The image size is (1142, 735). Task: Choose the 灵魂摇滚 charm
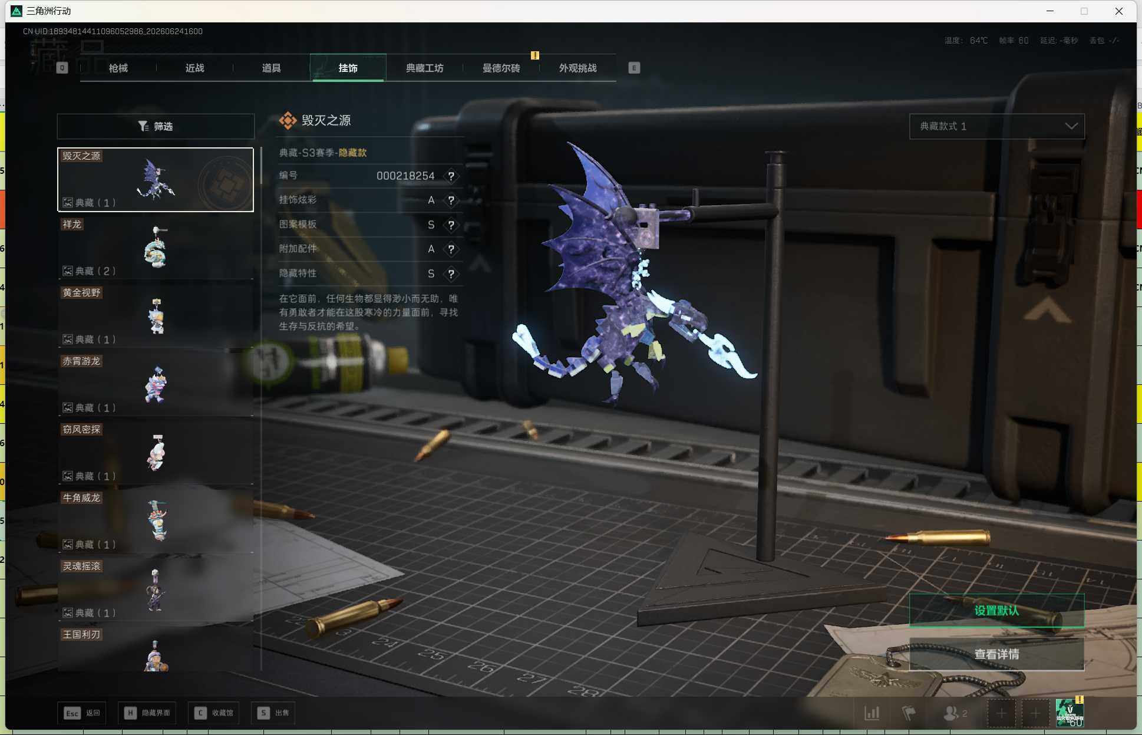pos(156,589)
